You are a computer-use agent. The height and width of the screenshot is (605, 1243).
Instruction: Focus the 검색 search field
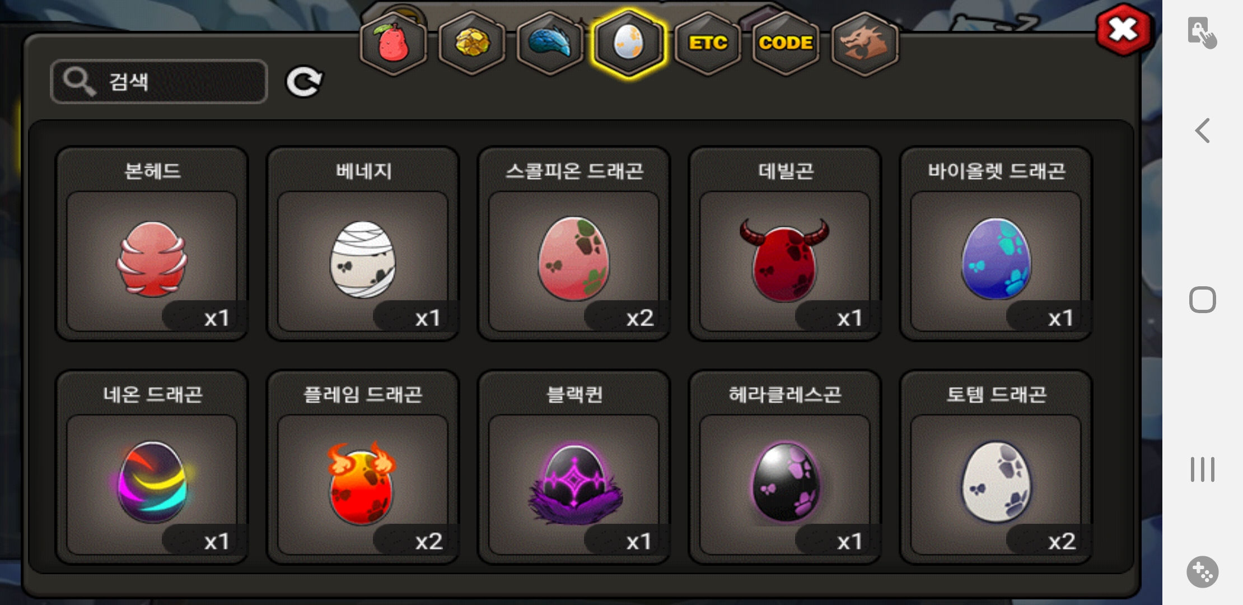point(159,82)
